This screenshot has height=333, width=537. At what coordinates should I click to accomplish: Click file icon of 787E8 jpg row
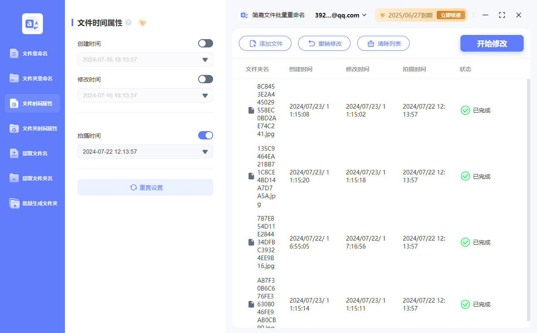point(251,242)
